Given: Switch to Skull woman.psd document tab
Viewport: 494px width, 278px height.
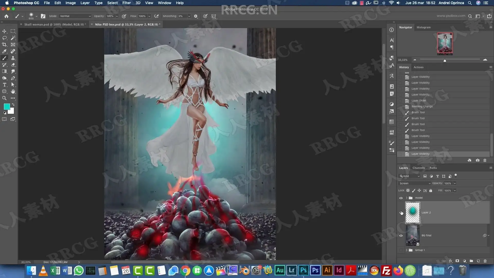Looking at the screenshot, I should (55, 24).
